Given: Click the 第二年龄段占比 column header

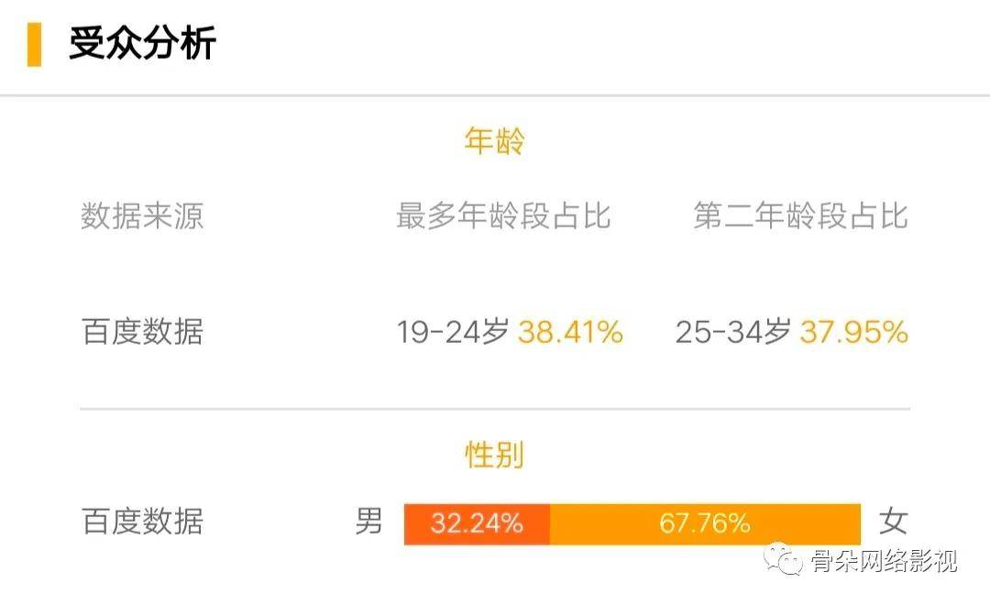Looking at the screenshot, I should coord(800,215).
